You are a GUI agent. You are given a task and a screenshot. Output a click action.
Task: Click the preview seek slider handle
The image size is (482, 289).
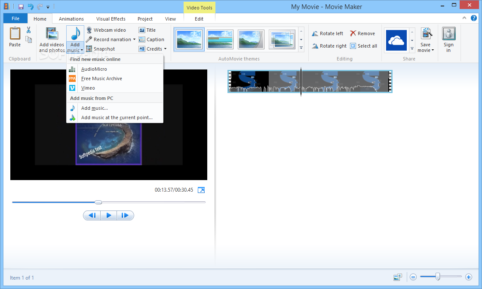point(98,202)
